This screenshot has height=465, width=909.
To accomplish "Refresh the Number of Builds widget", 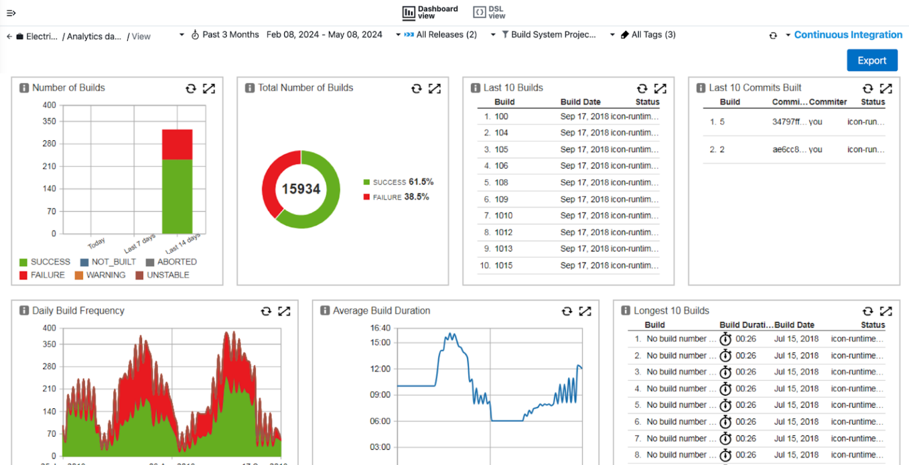I will point(191,88).
